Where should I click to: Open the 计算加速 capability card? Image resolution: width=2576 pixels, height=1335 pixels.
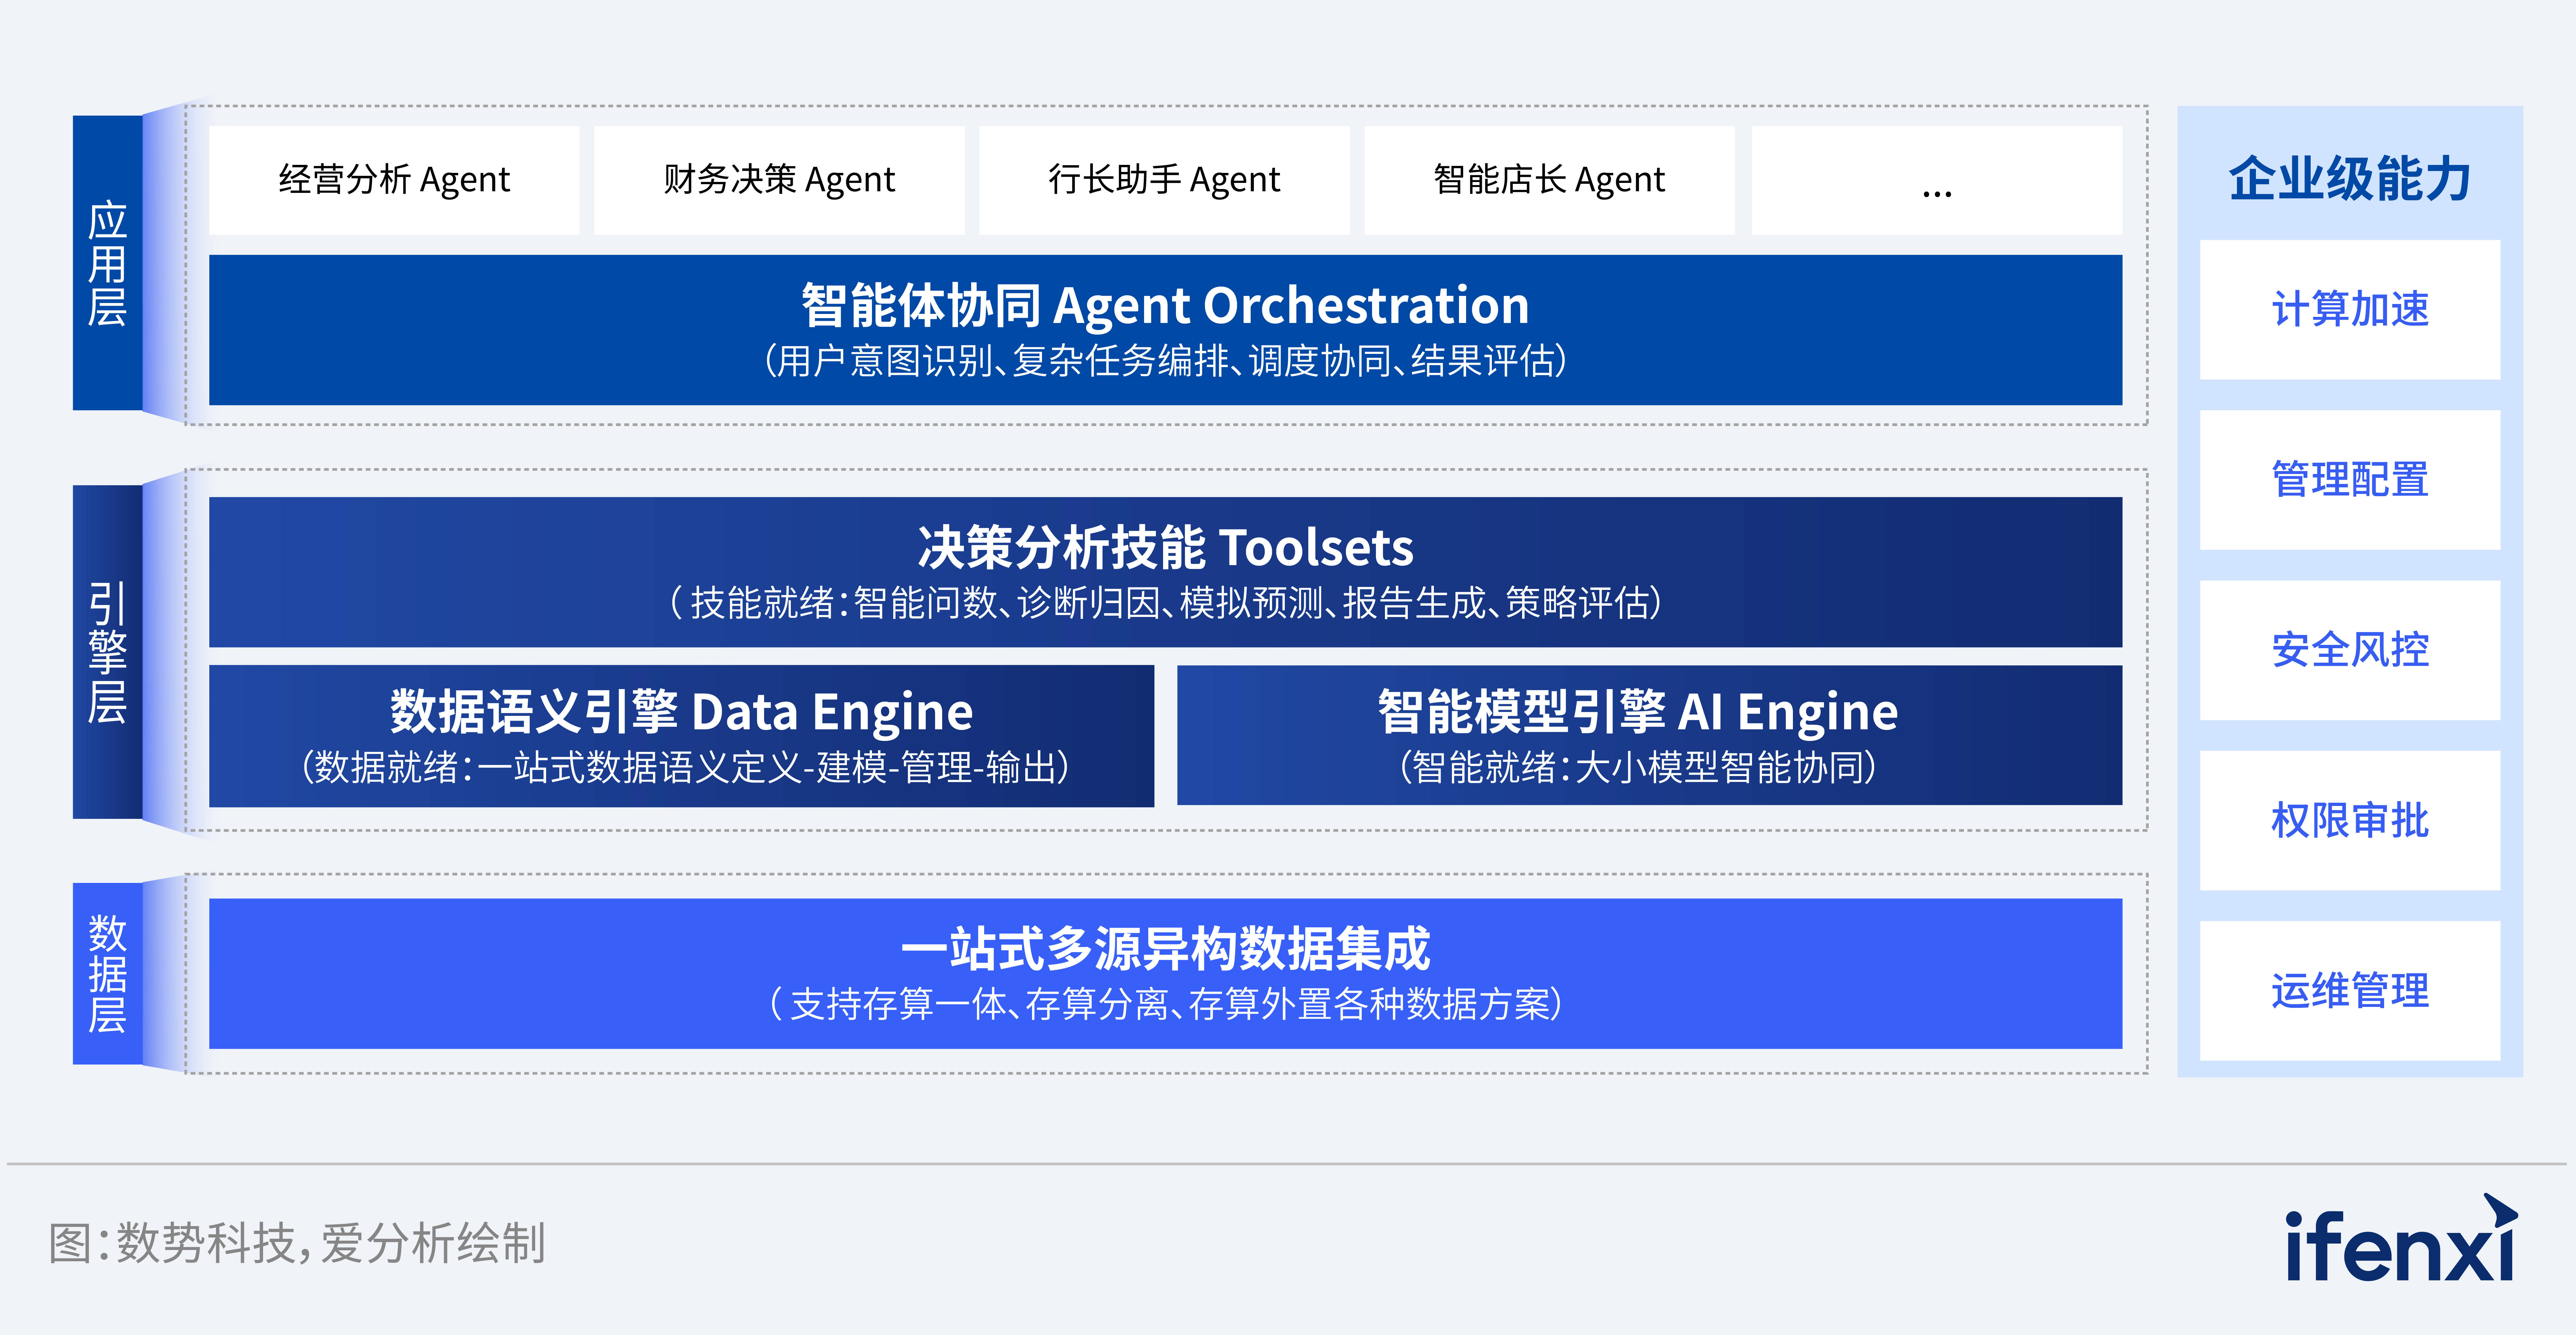[x=2349, y=309]
